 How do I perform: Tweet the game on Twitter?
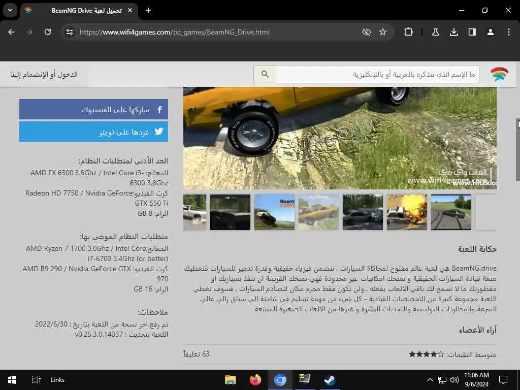pyautogui.click(x=93, y=132)
